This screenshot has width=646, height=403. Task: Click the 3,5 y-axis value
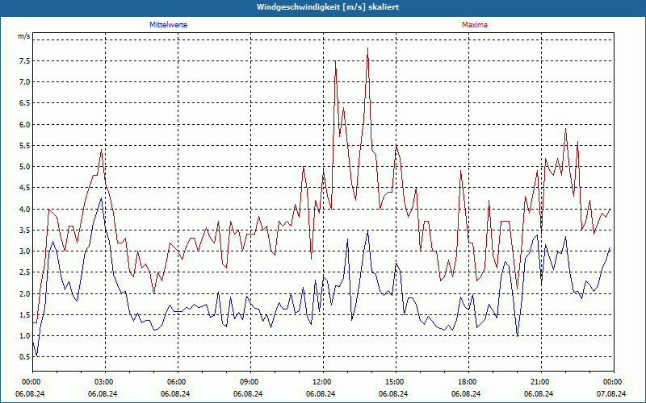(x=24, y=230)
